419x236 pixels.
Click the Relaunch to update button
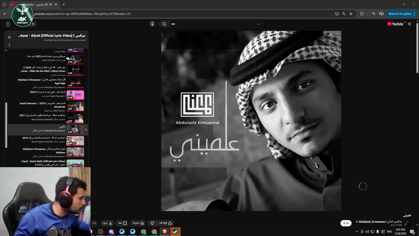pos(402,14)
